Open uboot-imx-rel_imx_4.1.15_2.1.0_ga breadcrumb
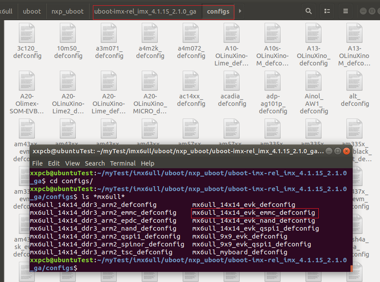 [x=145, y=11]
